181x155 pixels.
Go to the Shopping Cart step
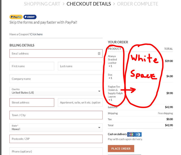(42, 4)
